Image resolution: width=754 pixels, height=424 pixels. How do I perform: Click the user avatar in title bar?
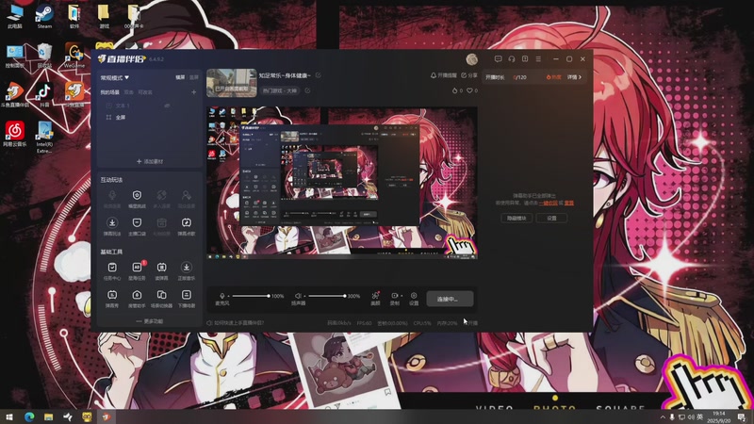(x=472, y=59)
